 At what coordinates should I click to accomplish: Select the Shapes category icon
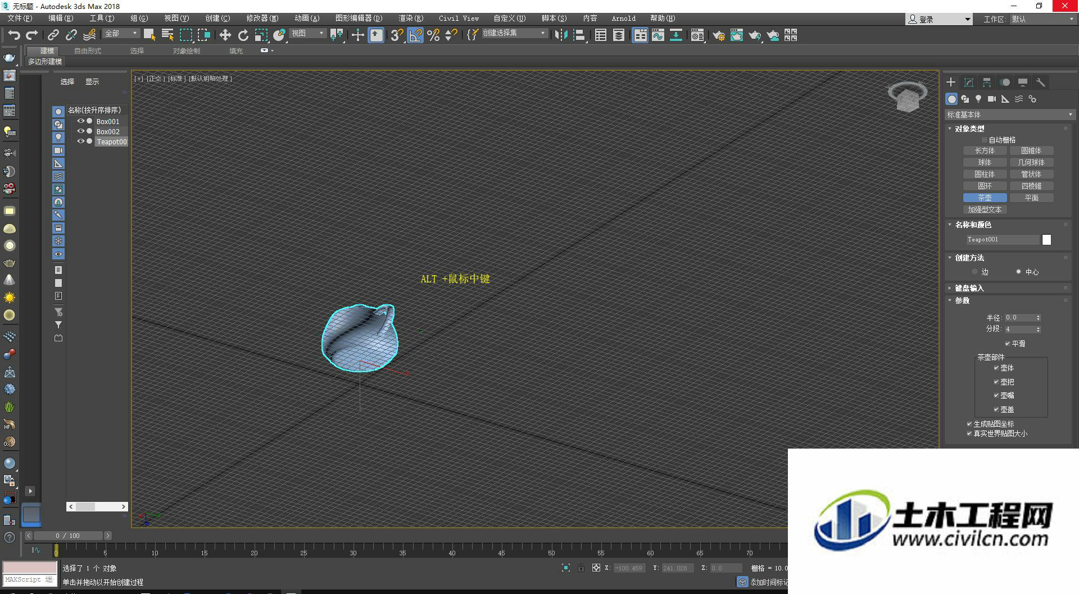tap(965, 99)
